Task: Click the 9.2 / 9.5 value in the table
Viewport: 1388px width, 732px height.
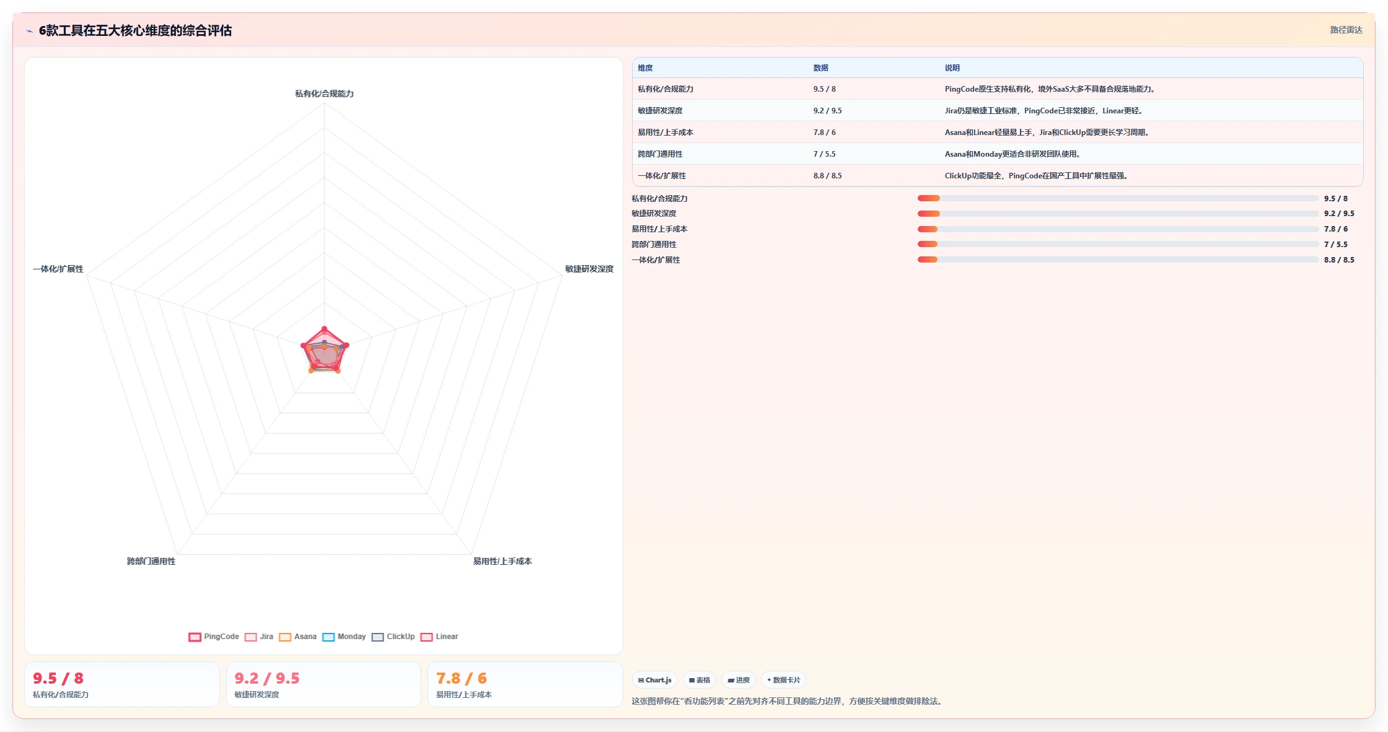Action: click(828, 111)
